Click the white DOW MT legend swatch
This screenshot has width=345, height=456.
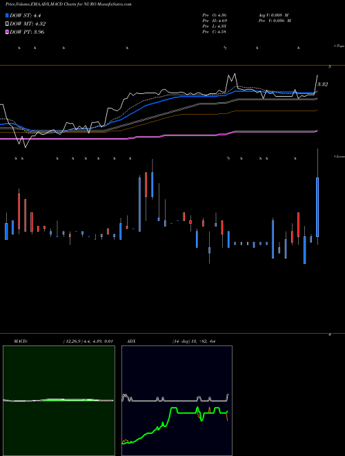tap(8, 23)
